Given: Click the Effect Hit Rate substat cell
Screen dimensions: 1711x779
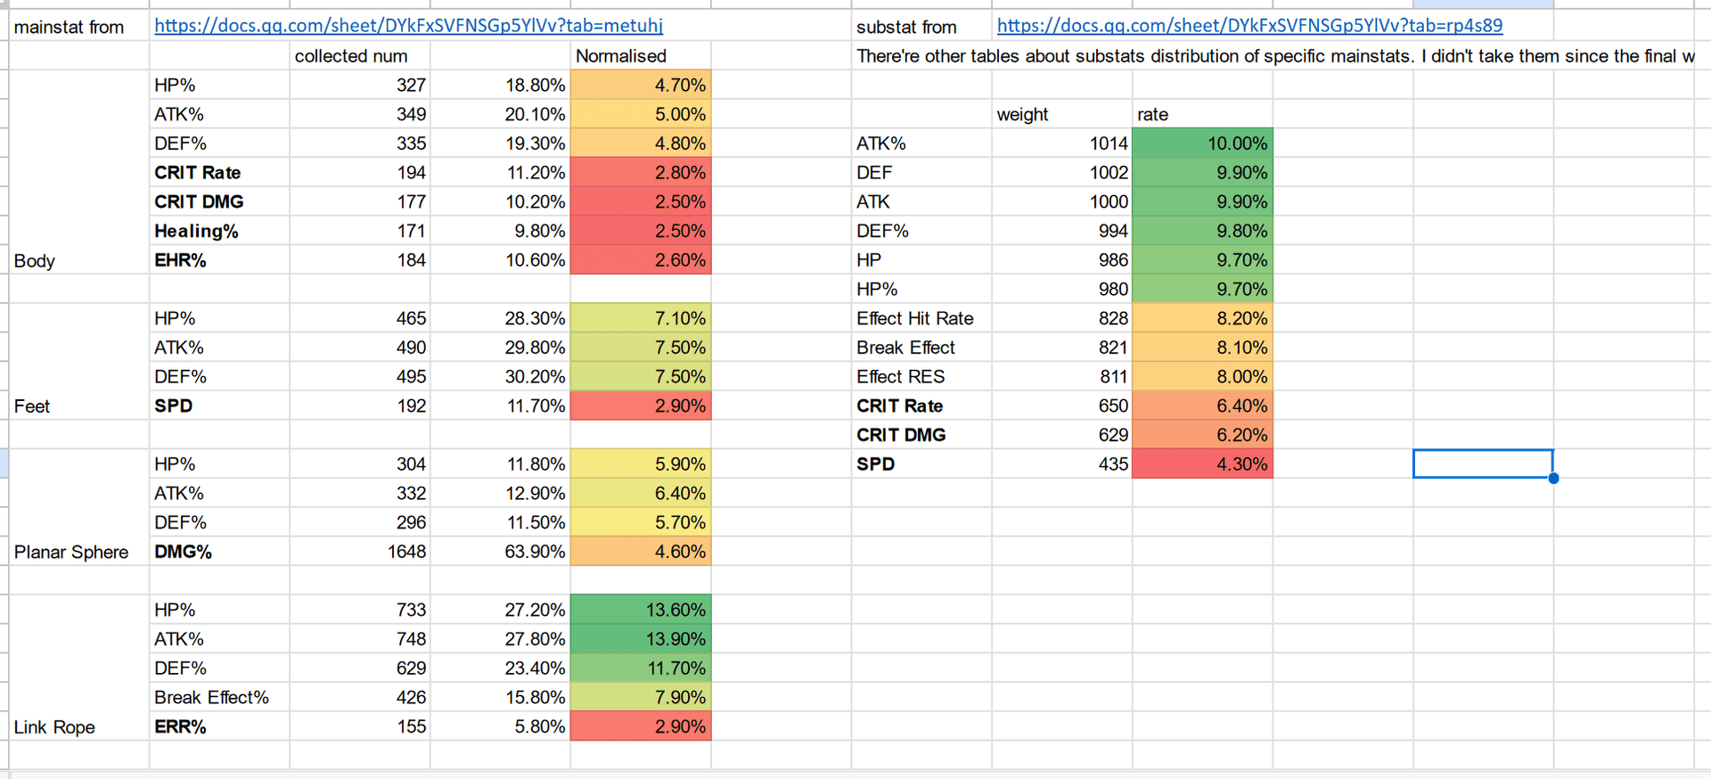Looking at the screenshot, I should click(915, 318).
